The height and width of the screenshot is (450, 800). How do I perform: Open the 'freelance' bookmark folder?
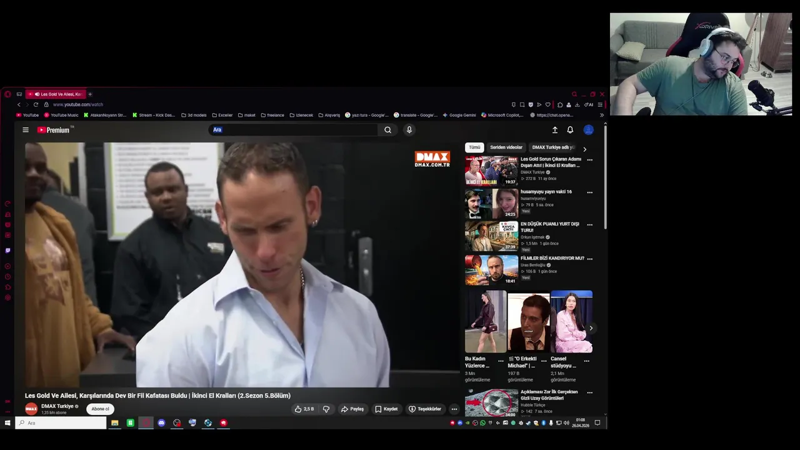pyautogui.click(x=272, y=115)
